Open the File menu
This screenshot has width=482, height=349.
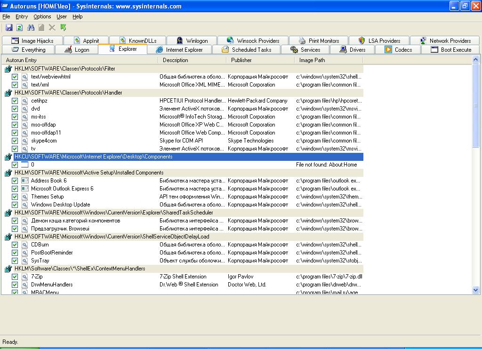click(6, 16)
